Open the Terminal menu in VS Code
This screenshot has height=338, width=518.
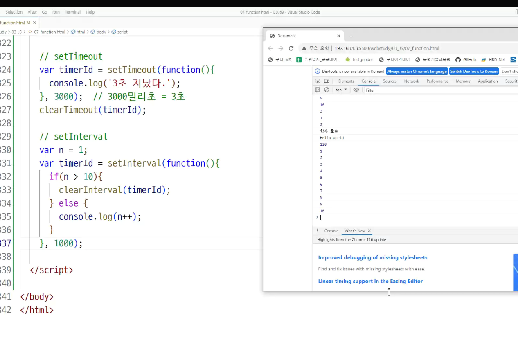pyautogui.click(x=73, y=12)
